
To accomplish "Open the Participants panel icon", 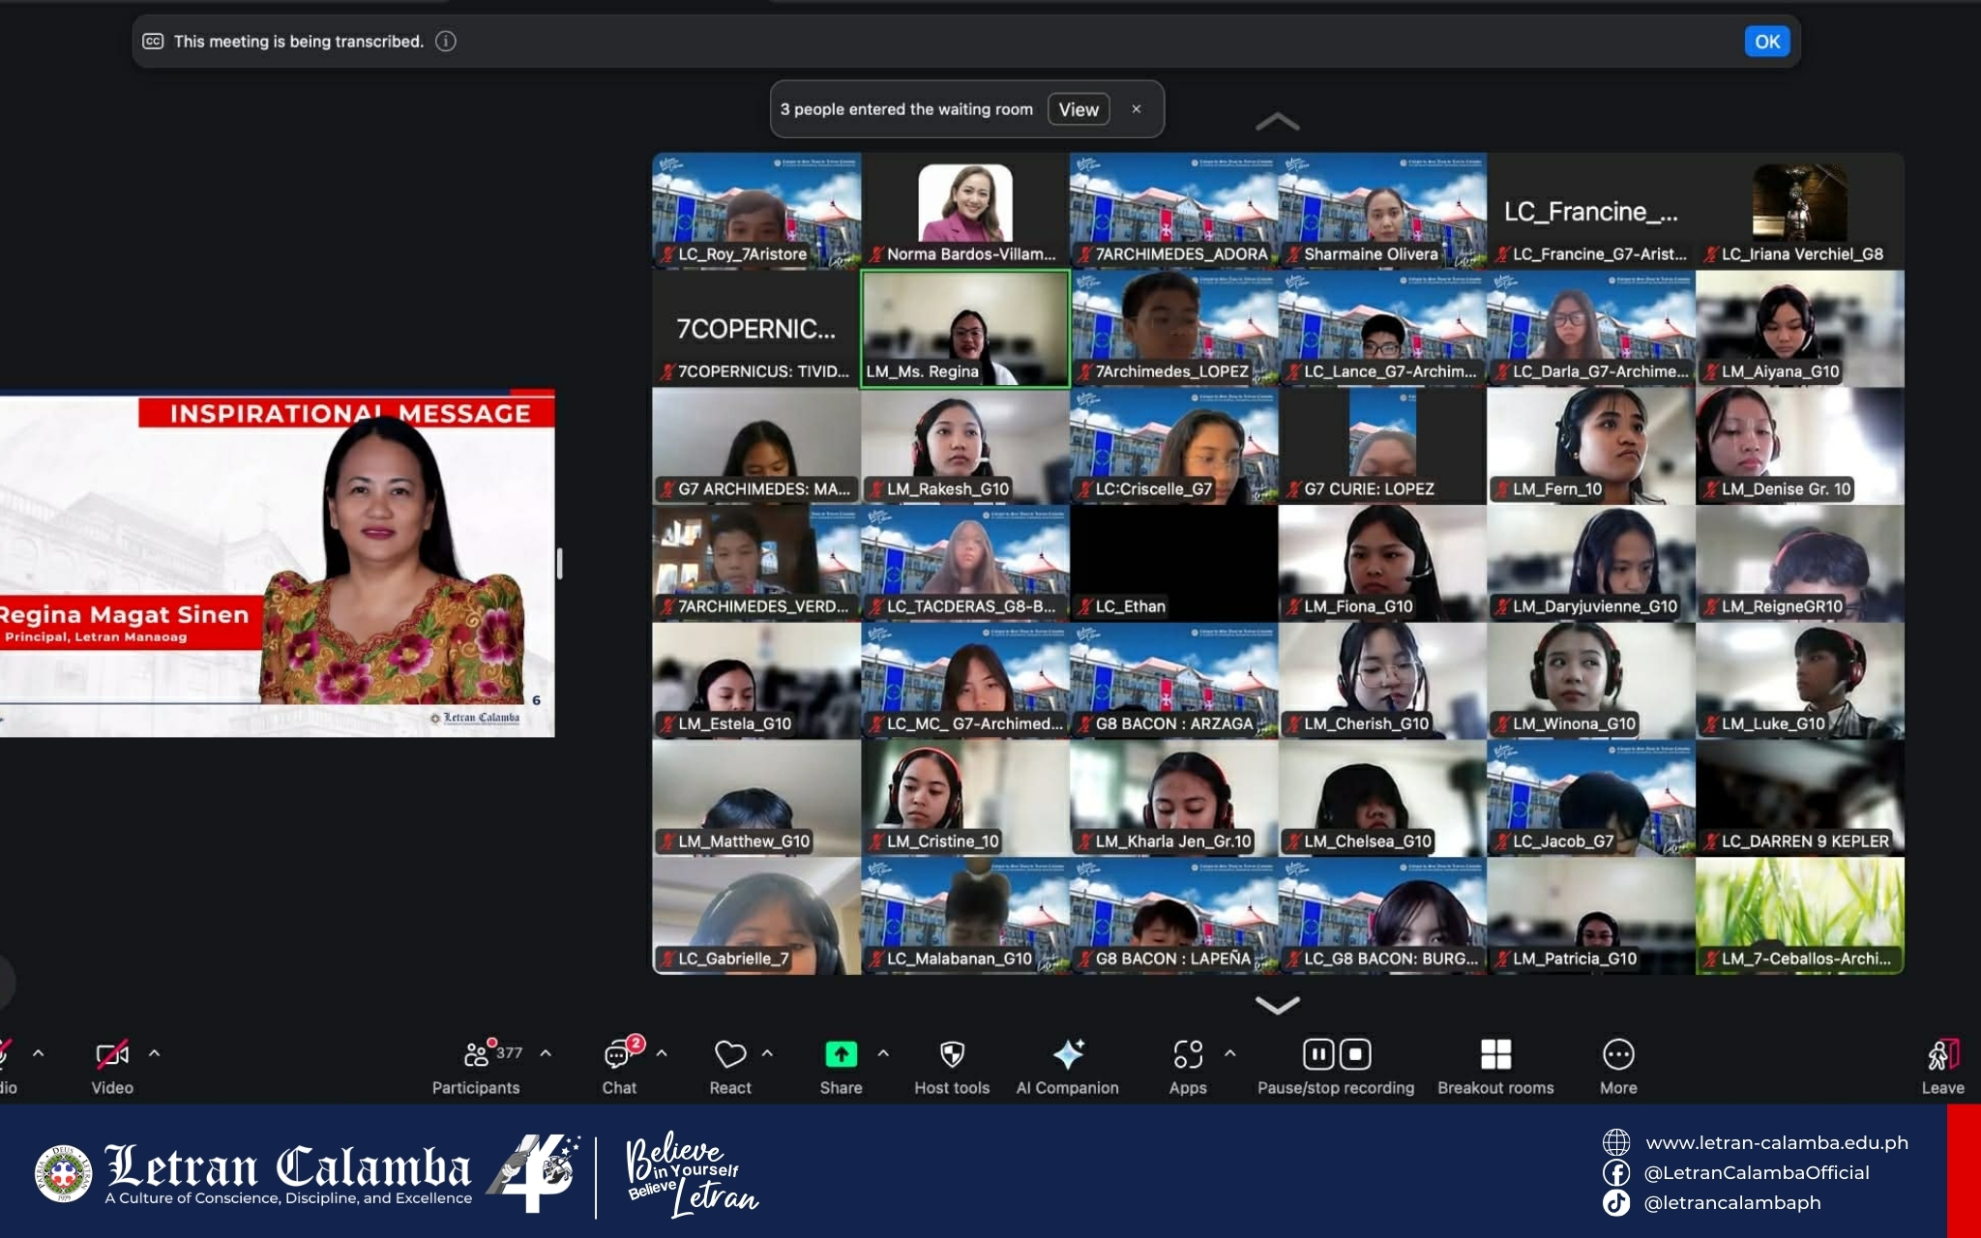I will pos(476,1055).
